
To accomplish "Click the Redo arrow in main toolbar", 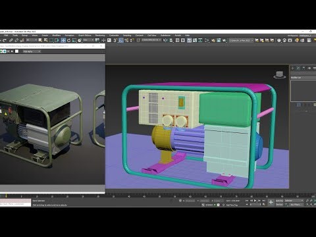I will [5, 40].
